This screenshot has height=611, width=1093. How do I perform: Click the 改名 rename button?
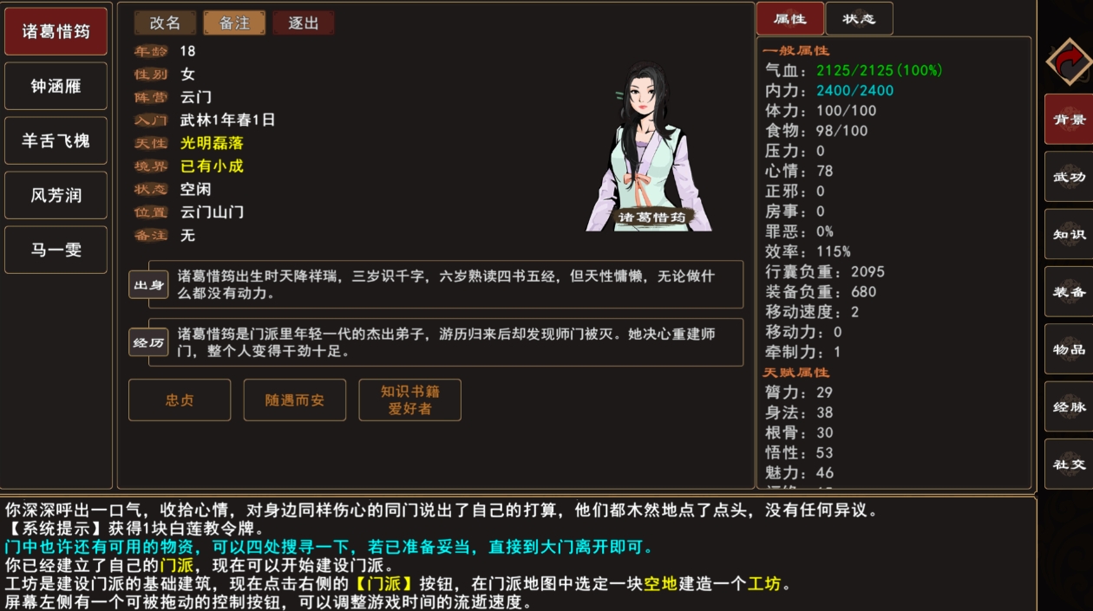[165, 23]
